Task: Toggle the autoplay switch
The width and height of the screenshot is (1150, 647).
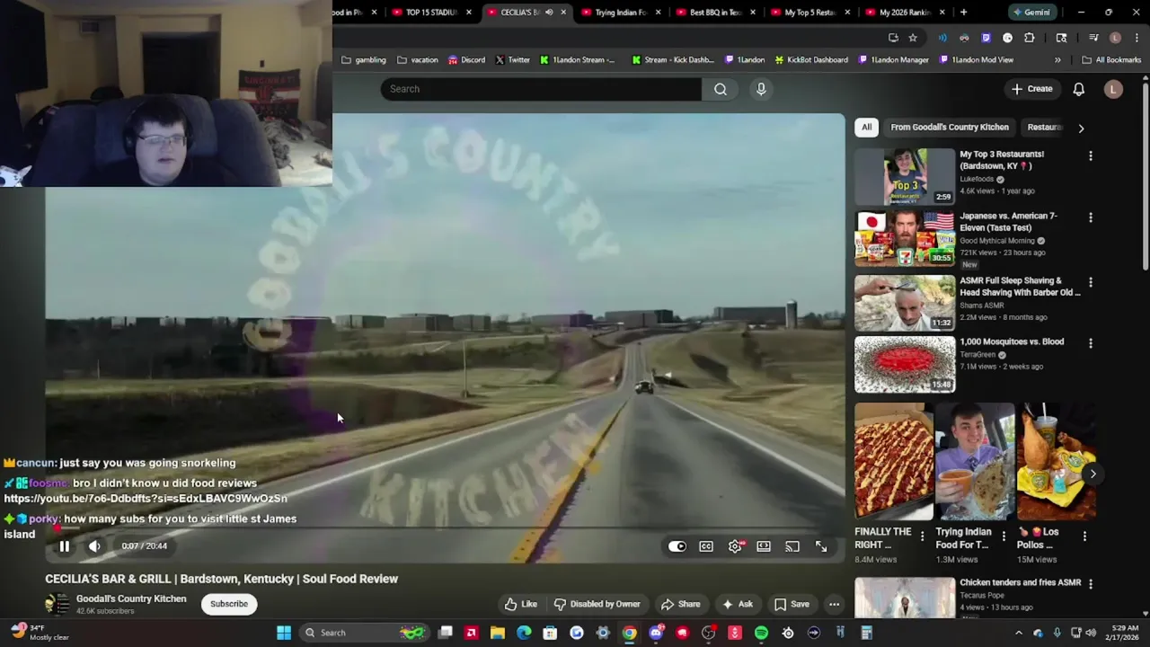Action: click(x=677, y=546)
